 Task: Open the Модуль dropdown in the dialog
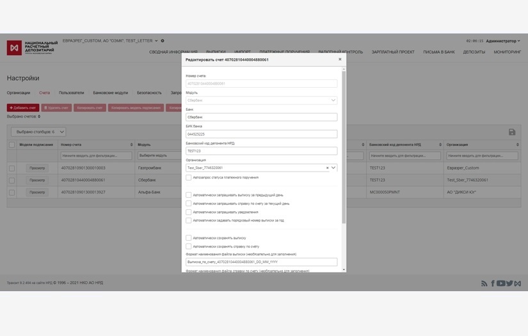point(261,100)
